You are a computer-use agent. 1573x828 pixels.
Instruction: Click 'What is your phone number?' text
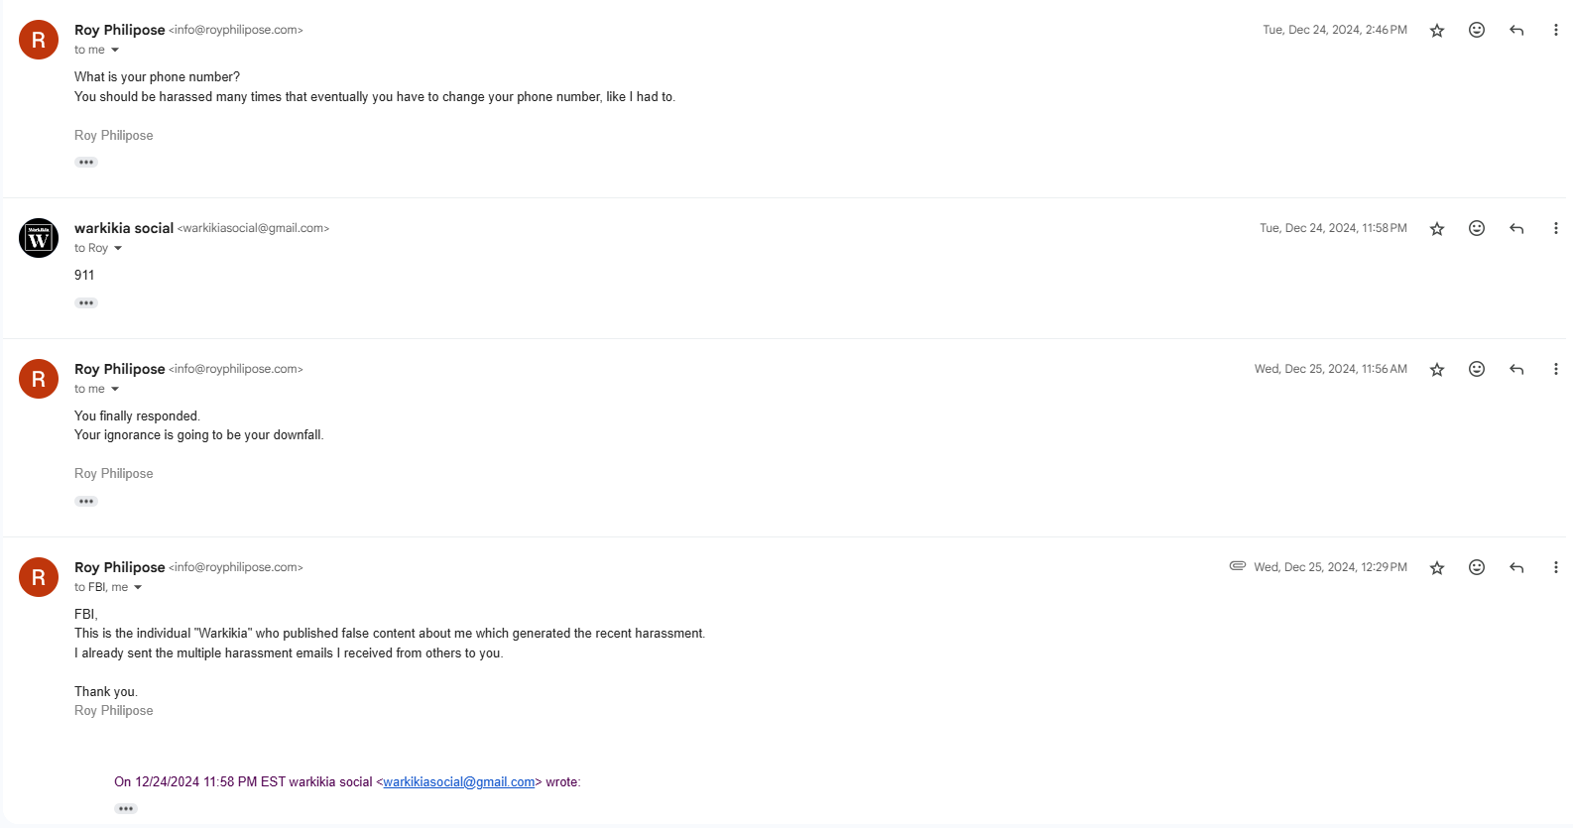(157, 77)
